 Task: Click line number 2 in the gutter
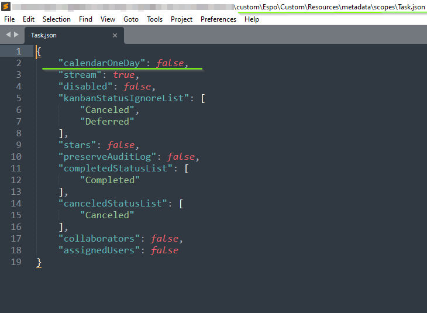tap(19, 63)
